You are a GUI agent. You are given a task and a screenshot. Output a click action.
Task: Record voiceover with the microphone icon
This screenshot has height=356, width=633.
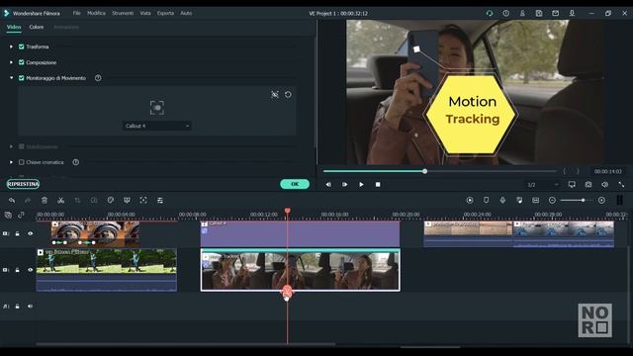pyautogui.click(x=502, y=200)
